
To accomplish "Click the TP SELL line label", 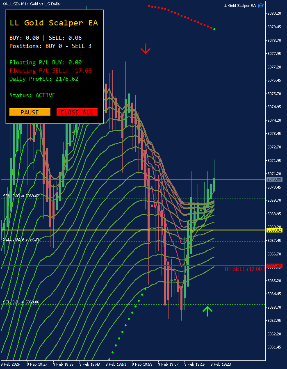I will 245,269.
